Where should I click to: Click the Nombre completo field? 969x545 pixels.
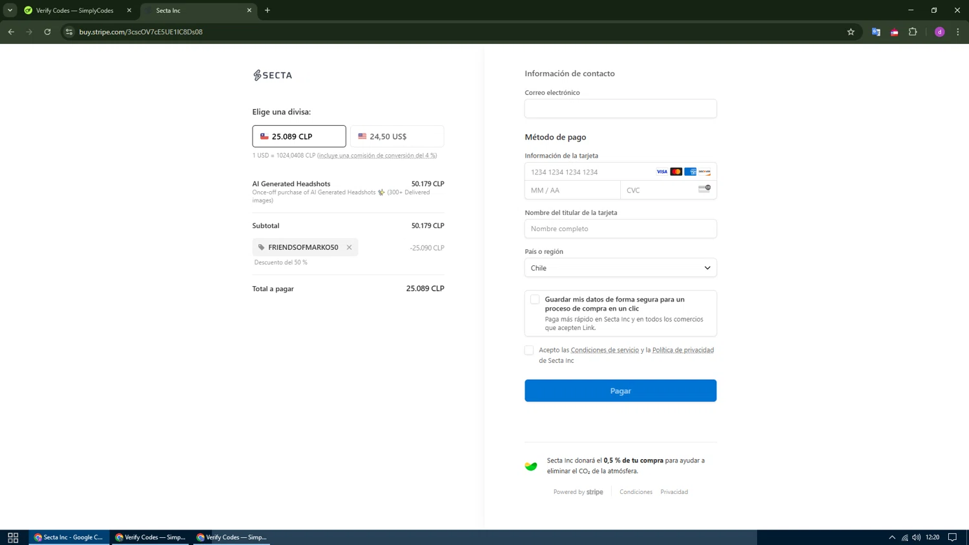coord(620,229)
